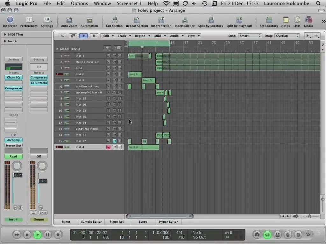Switch to the Sample Editor tab
The height and width of the screenshot is (244, 326).
tap(91, 221)
